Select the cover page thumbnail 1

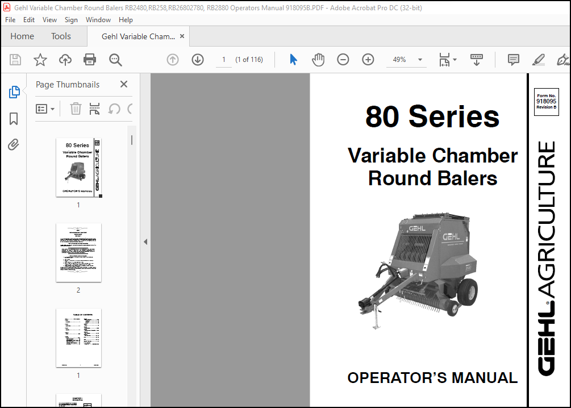[78, 168]
